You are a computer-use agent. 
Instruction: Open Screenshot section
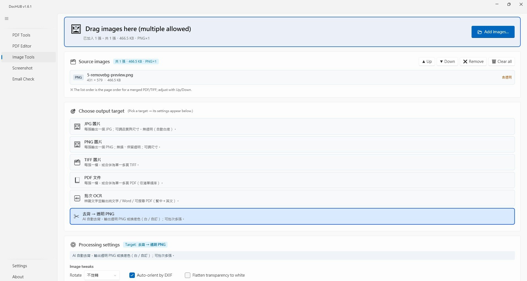click(x=29, y=68)
